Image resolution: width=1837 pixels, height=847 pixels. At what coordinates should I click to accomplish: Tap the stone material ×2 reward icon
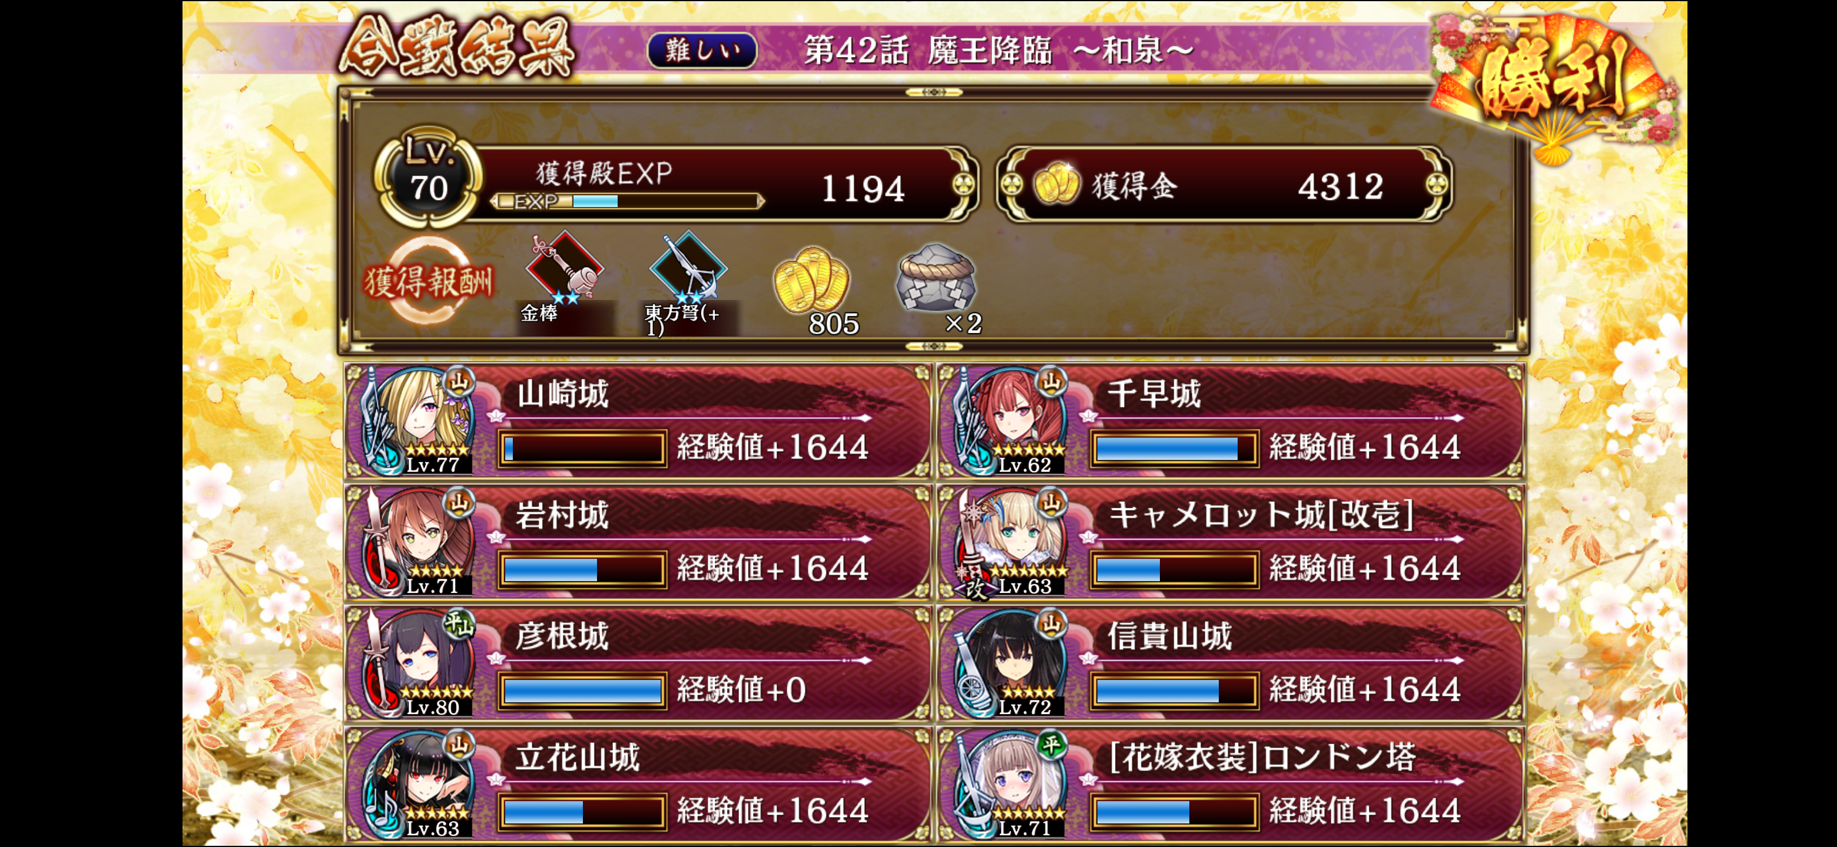(936, 278)
